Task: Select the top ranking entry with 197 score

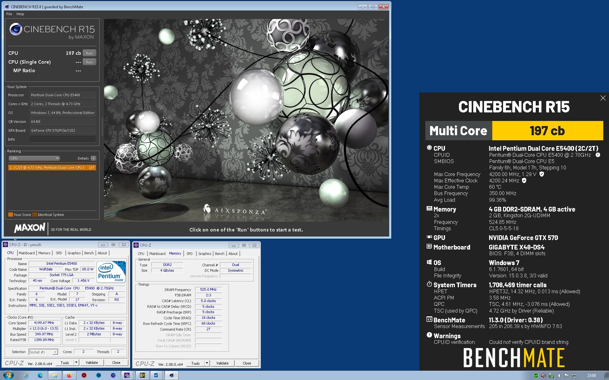Action: [52, 168]
